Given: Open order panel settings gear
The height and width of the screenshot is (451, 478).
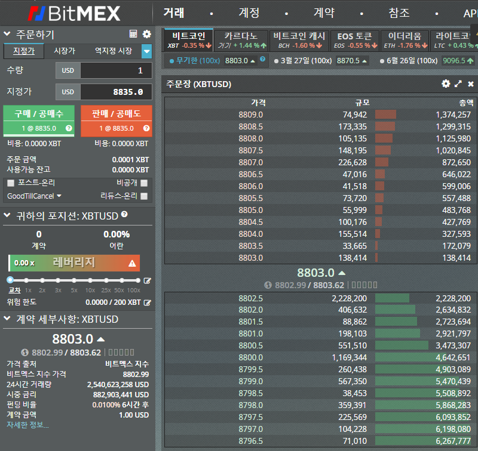Looking at the screenshot, I should coord(146,34).
